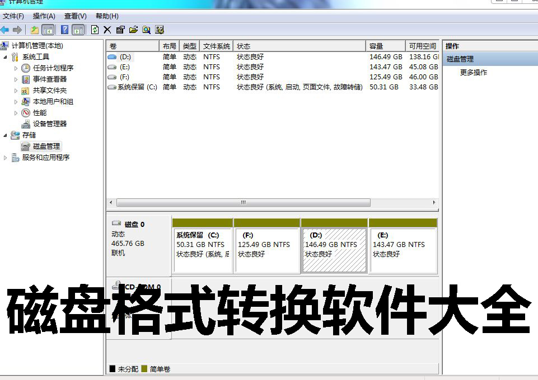Image resolution: width=538 pixels, height=380 pixels.
Task: Click the open-folder export icon on the toolbar
Action: point(134,30)
